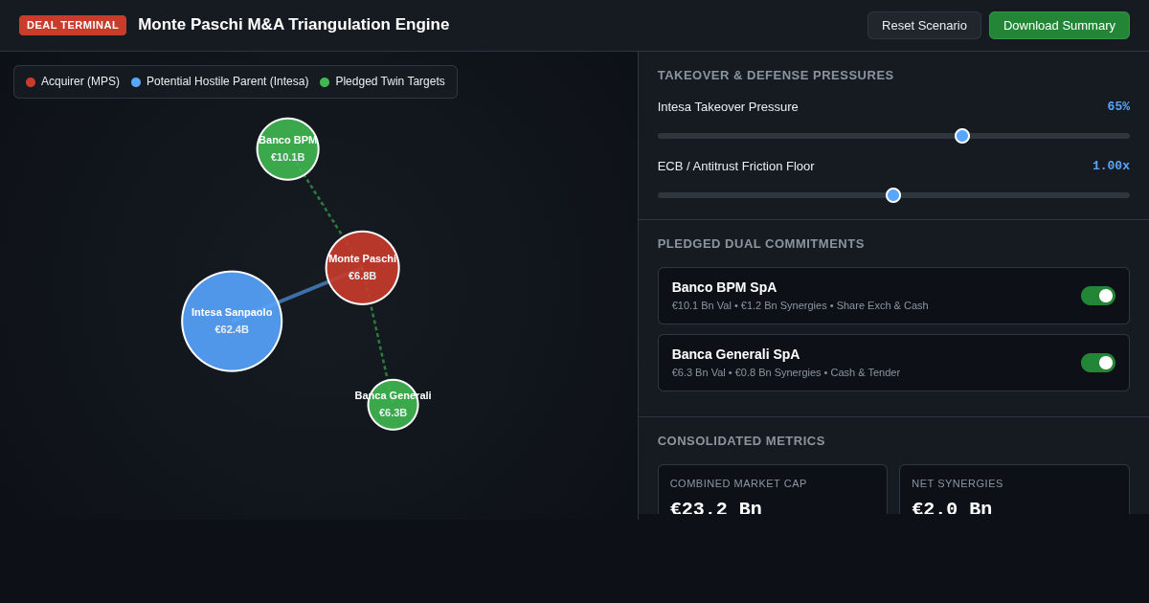Click the DEAL TERMINAL badge

tap(73, 25)
